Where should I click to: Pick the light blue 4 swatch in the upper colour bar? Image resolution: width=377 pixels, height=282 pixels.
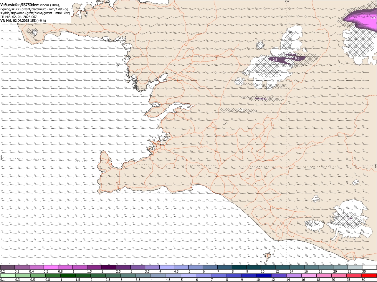tap(166, 267)
